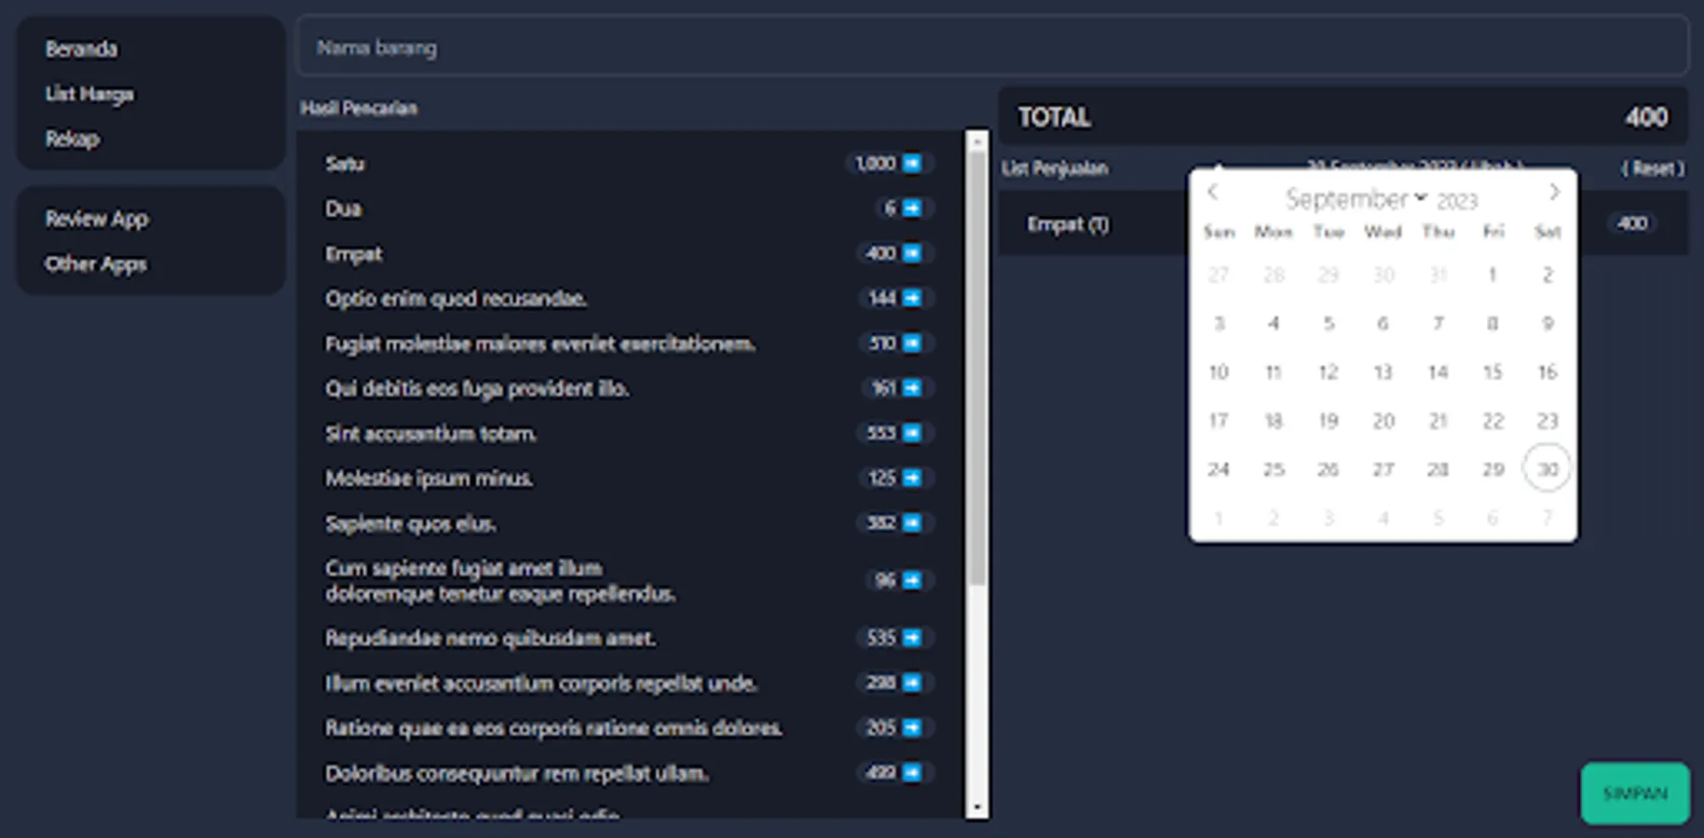1704x838 pixels.
Task: Click arrow icon for Doloribus consequuntur rem row
Action: click(x=912, y=773)
